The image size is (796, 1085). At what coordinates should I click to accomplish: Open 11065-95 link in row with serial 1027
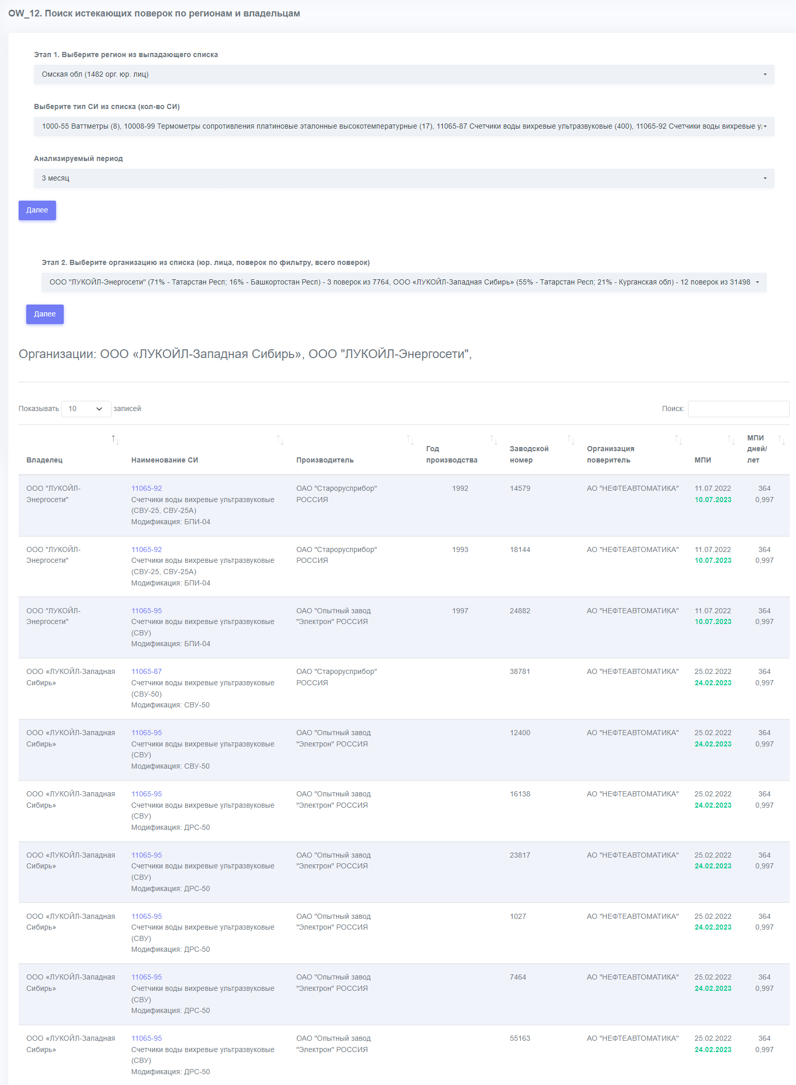coord(147,917)
